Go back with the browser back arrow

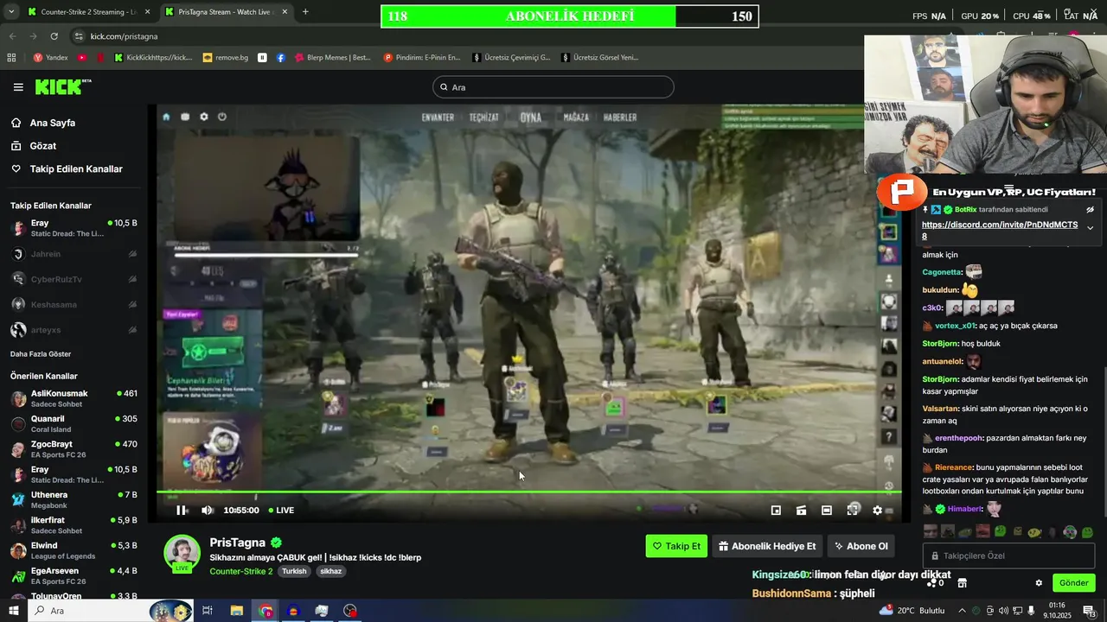[11, 36]
